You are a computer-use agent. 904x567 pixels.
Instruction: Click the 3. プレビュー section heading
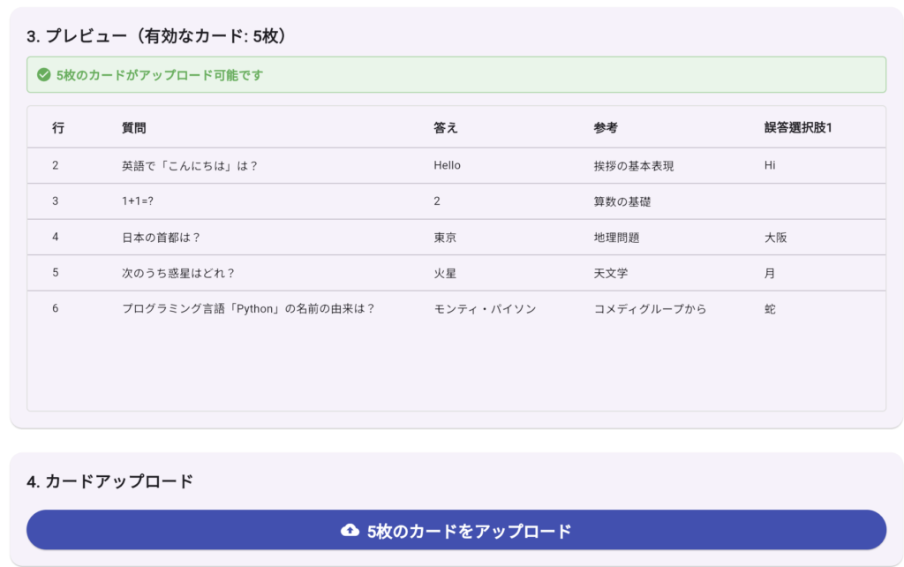click(x=156, y=36)
